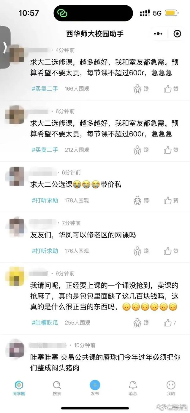Open 消息 notifications bell

[133, 388]
